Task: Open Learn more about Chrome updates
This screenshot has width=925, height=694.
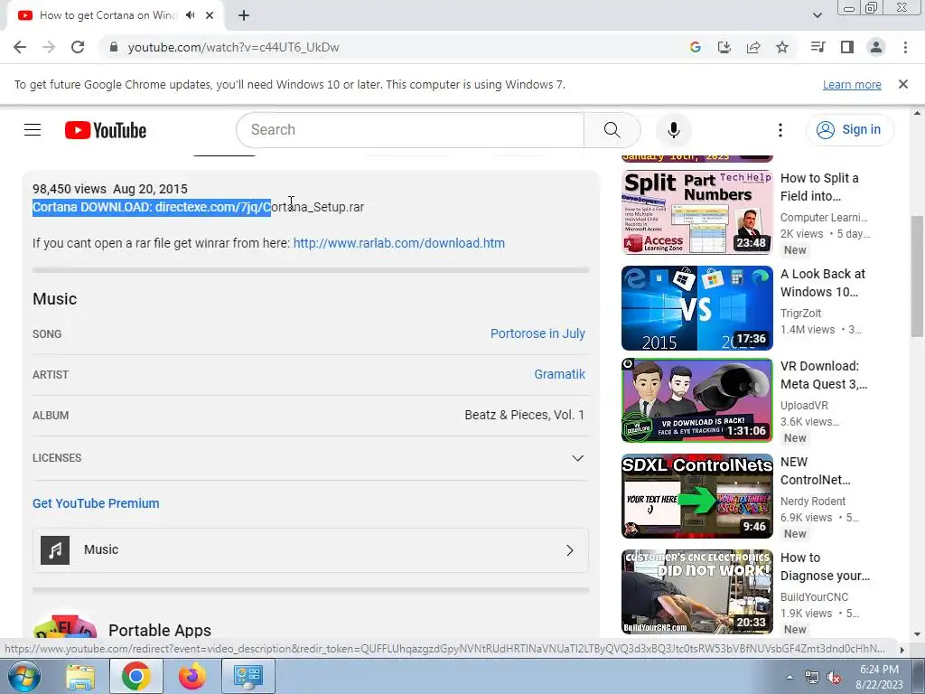Action: pyautogui.click(x=852, y=84)
